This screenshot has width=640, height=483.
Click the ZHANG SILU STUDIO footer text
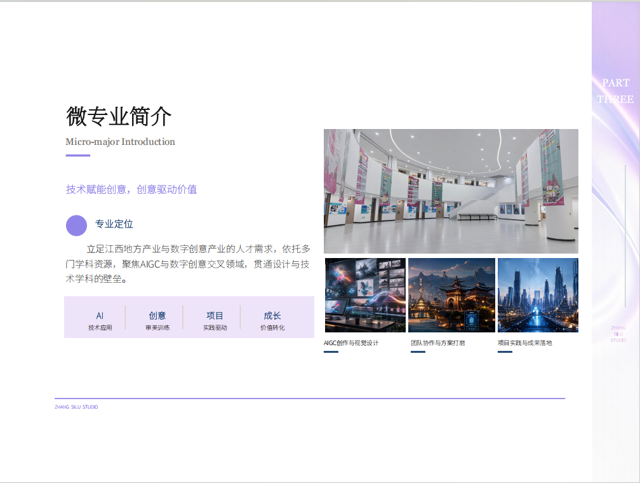pyautogui.click(x=76, y=407)
